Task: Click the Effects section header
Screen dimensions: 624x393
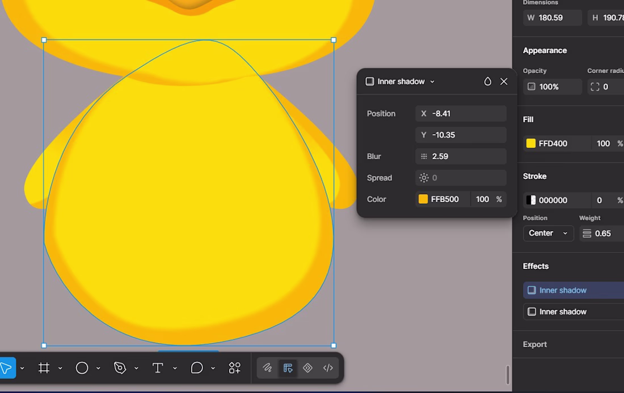Action: pyautogui.click(x=536, y=266)
